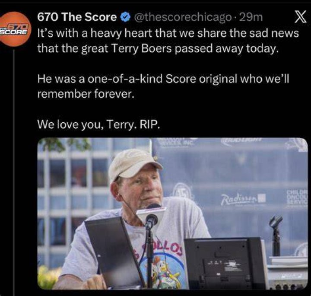
Task: Click the 'one-of-a-kind Score original' line
Action: (x=163, y=79)
